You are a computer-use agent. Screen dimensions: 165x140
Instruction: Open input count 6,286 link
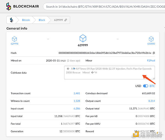click(x=77, y=109)
